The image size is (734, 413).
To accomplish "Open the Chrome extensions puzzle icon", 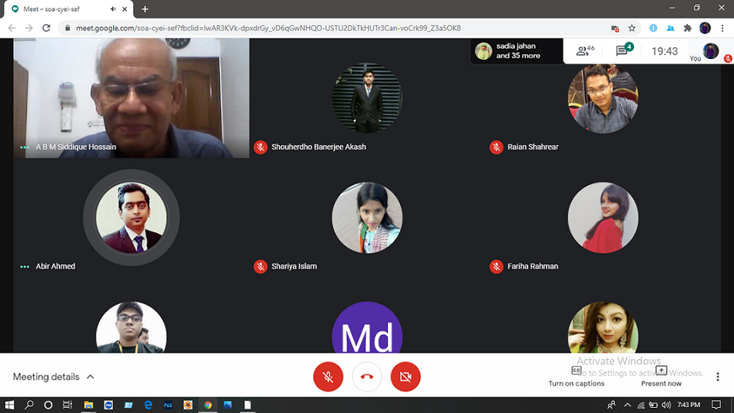I will tap(688, 28).
